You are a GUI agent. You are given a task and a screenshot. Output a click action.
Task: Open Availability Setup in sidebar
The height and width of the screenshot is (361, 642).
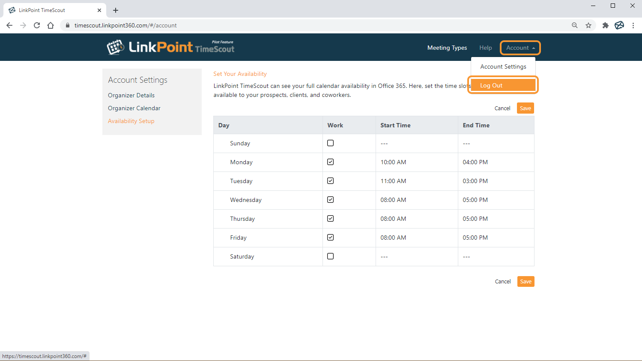tap(131, 121)
